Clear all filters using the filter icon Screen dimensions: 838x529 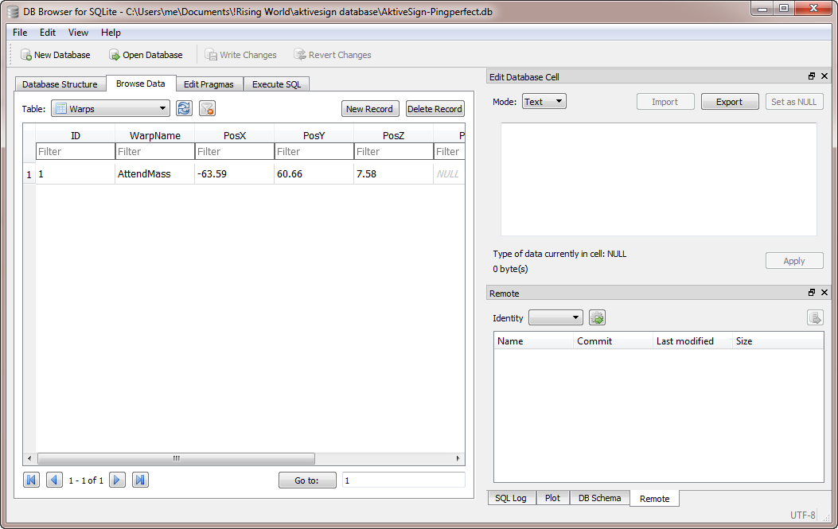(x=207, y=109)
